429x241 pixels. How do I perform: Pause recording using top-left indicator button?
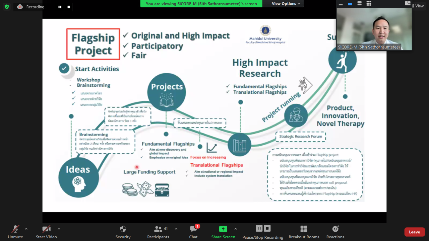(x=60, y=7)
